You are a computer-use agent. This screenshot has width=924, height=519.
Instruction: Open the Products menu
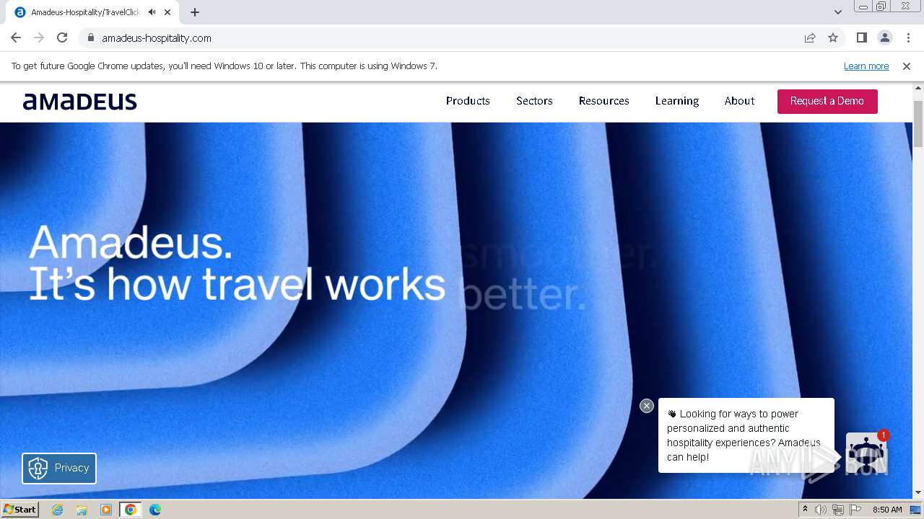tap(468, 101)
